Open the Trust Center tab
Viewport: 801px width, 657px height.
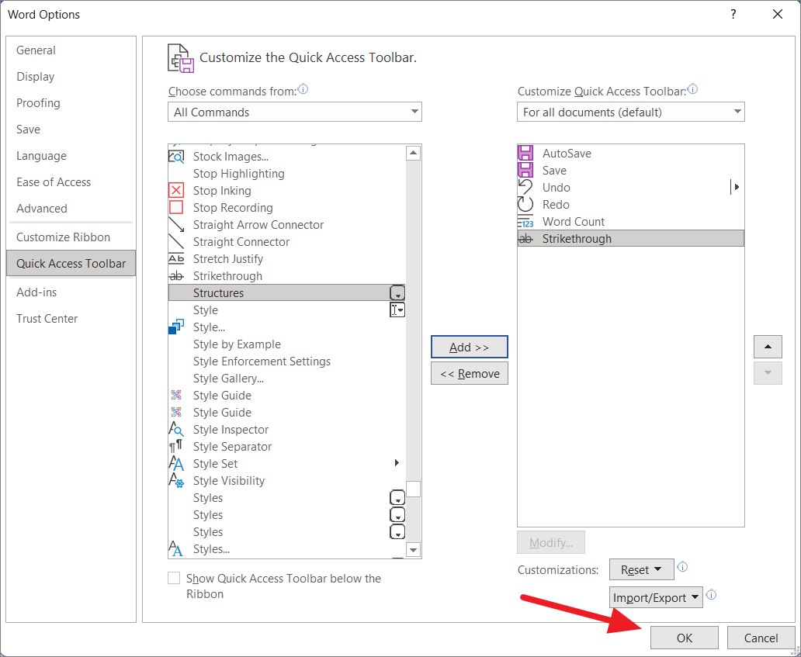pyautogui.click(x=47, y=319)
